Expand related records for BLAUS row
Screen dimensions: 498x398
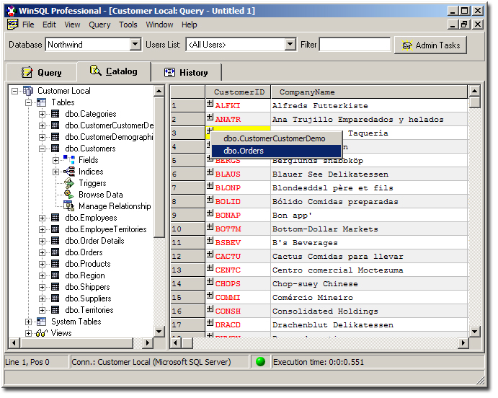(x=210, y=172)
